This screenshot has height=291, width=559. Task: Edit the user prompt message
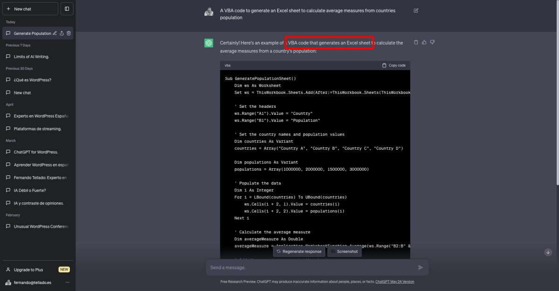416,10
